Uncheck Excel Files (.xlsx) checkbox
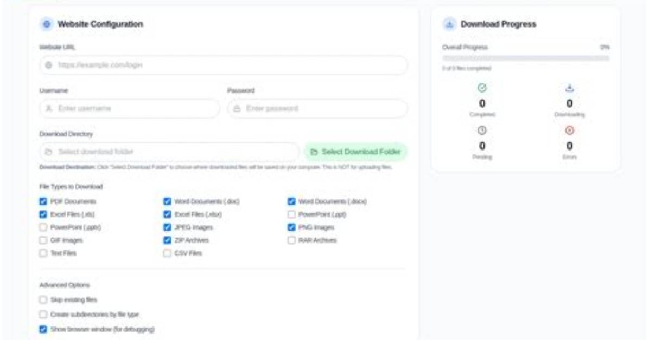This screenshot has height=340, width=649. coord(167,214)
